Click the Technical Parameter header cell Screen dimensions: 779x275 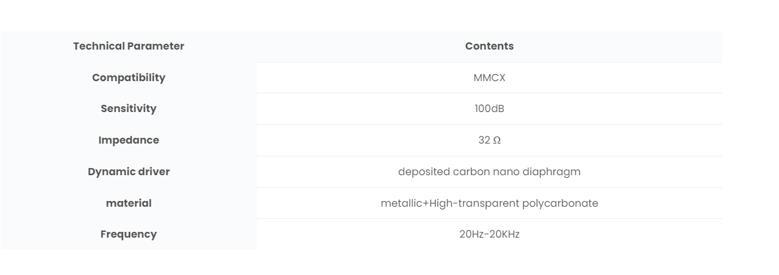pos(129,46)
